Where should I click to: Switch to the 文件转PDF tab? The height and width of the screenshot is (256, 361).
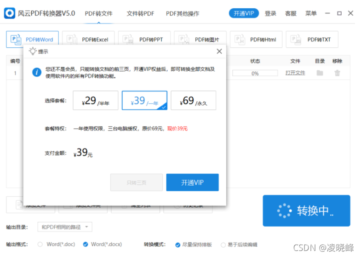(140, 14)
